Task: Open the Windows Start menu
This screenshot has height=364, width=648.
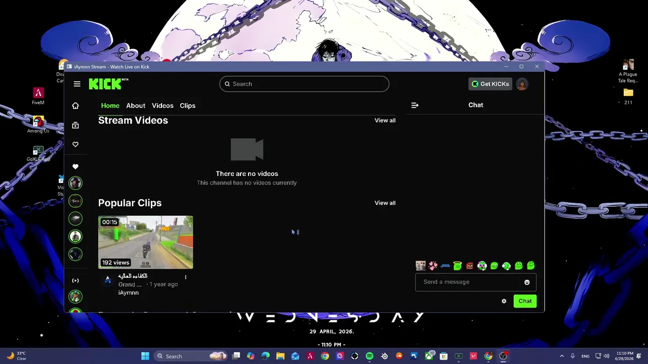Action: (x=145, y=356)
